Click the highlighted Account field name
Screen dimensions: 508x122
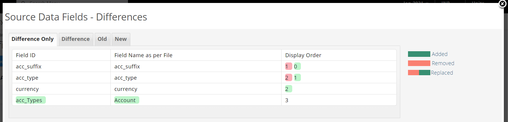click(x=126, y=100)
